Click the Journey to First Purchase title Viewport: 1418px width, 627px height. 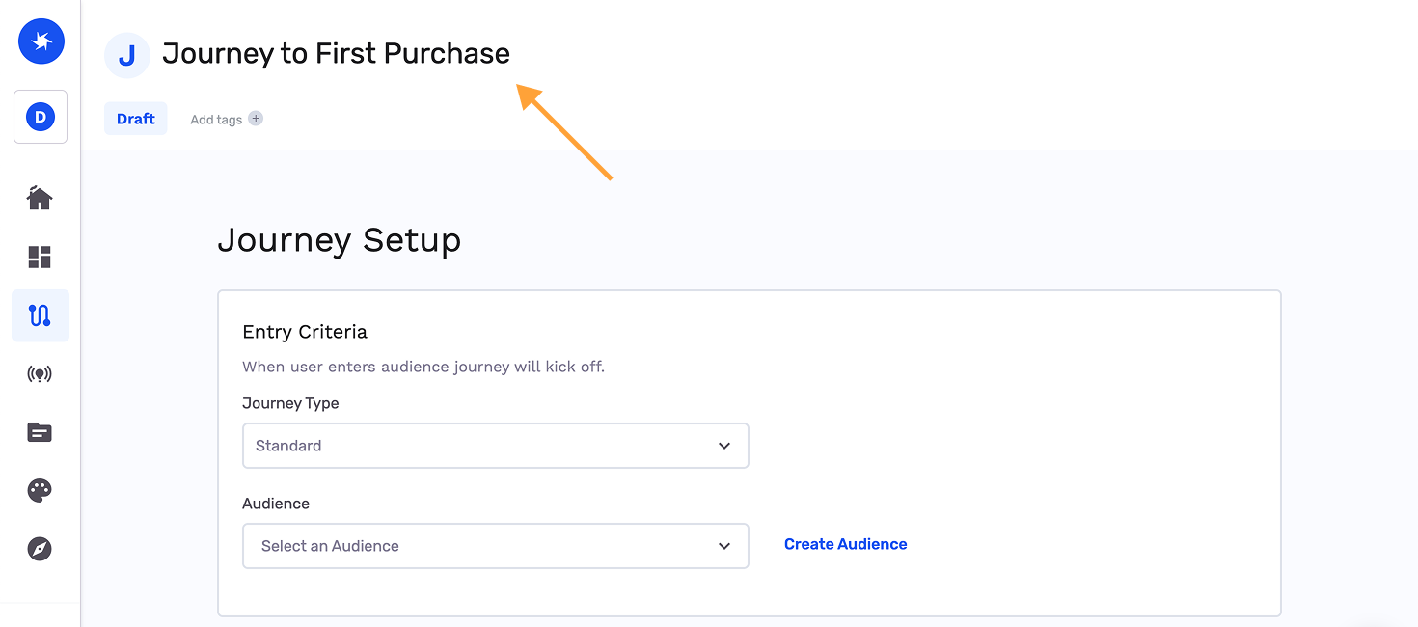click(x=336, y=53)
